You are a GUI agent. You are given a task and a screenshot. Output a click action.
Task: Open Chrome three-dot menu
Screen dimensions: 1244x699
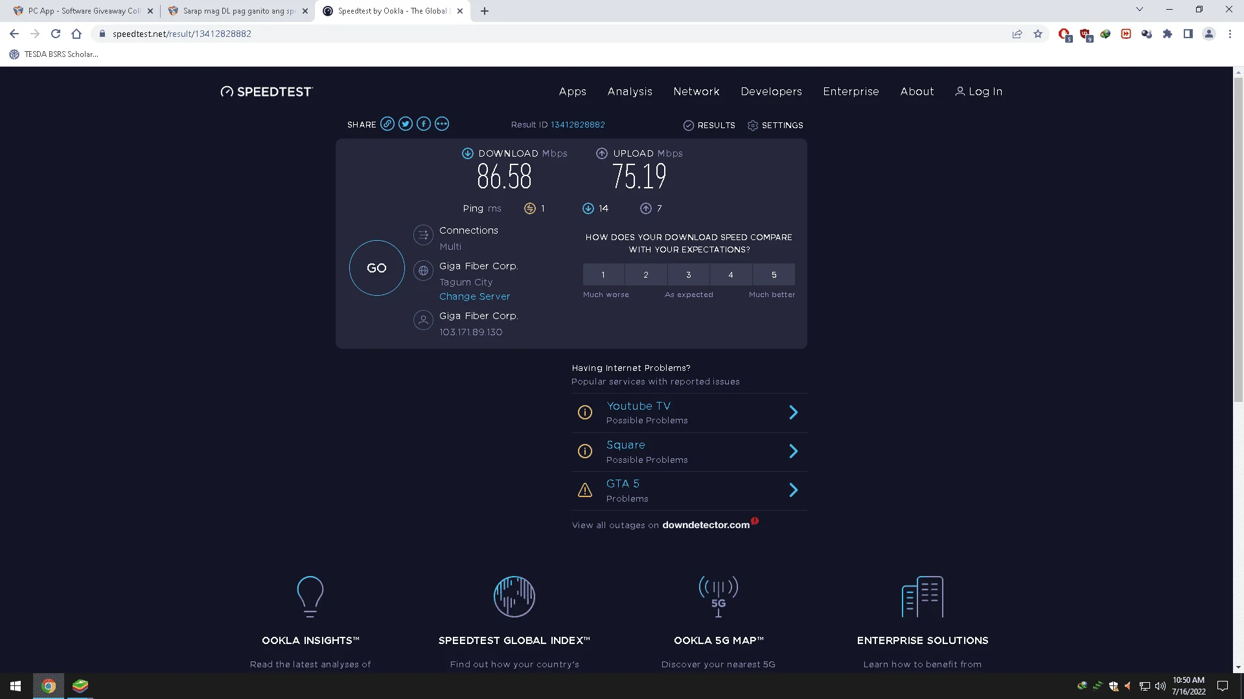click(x=1230, y=34)
